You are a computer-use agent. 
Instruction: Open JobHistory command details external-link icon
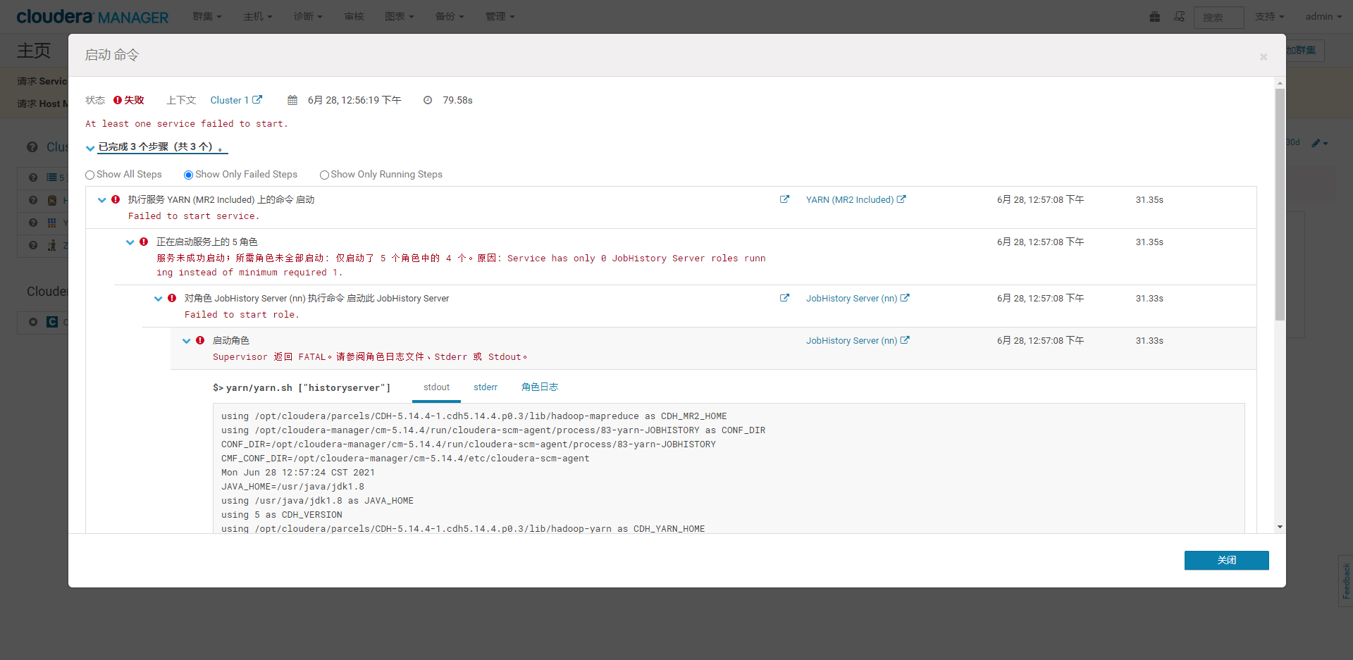coord(784,298)
